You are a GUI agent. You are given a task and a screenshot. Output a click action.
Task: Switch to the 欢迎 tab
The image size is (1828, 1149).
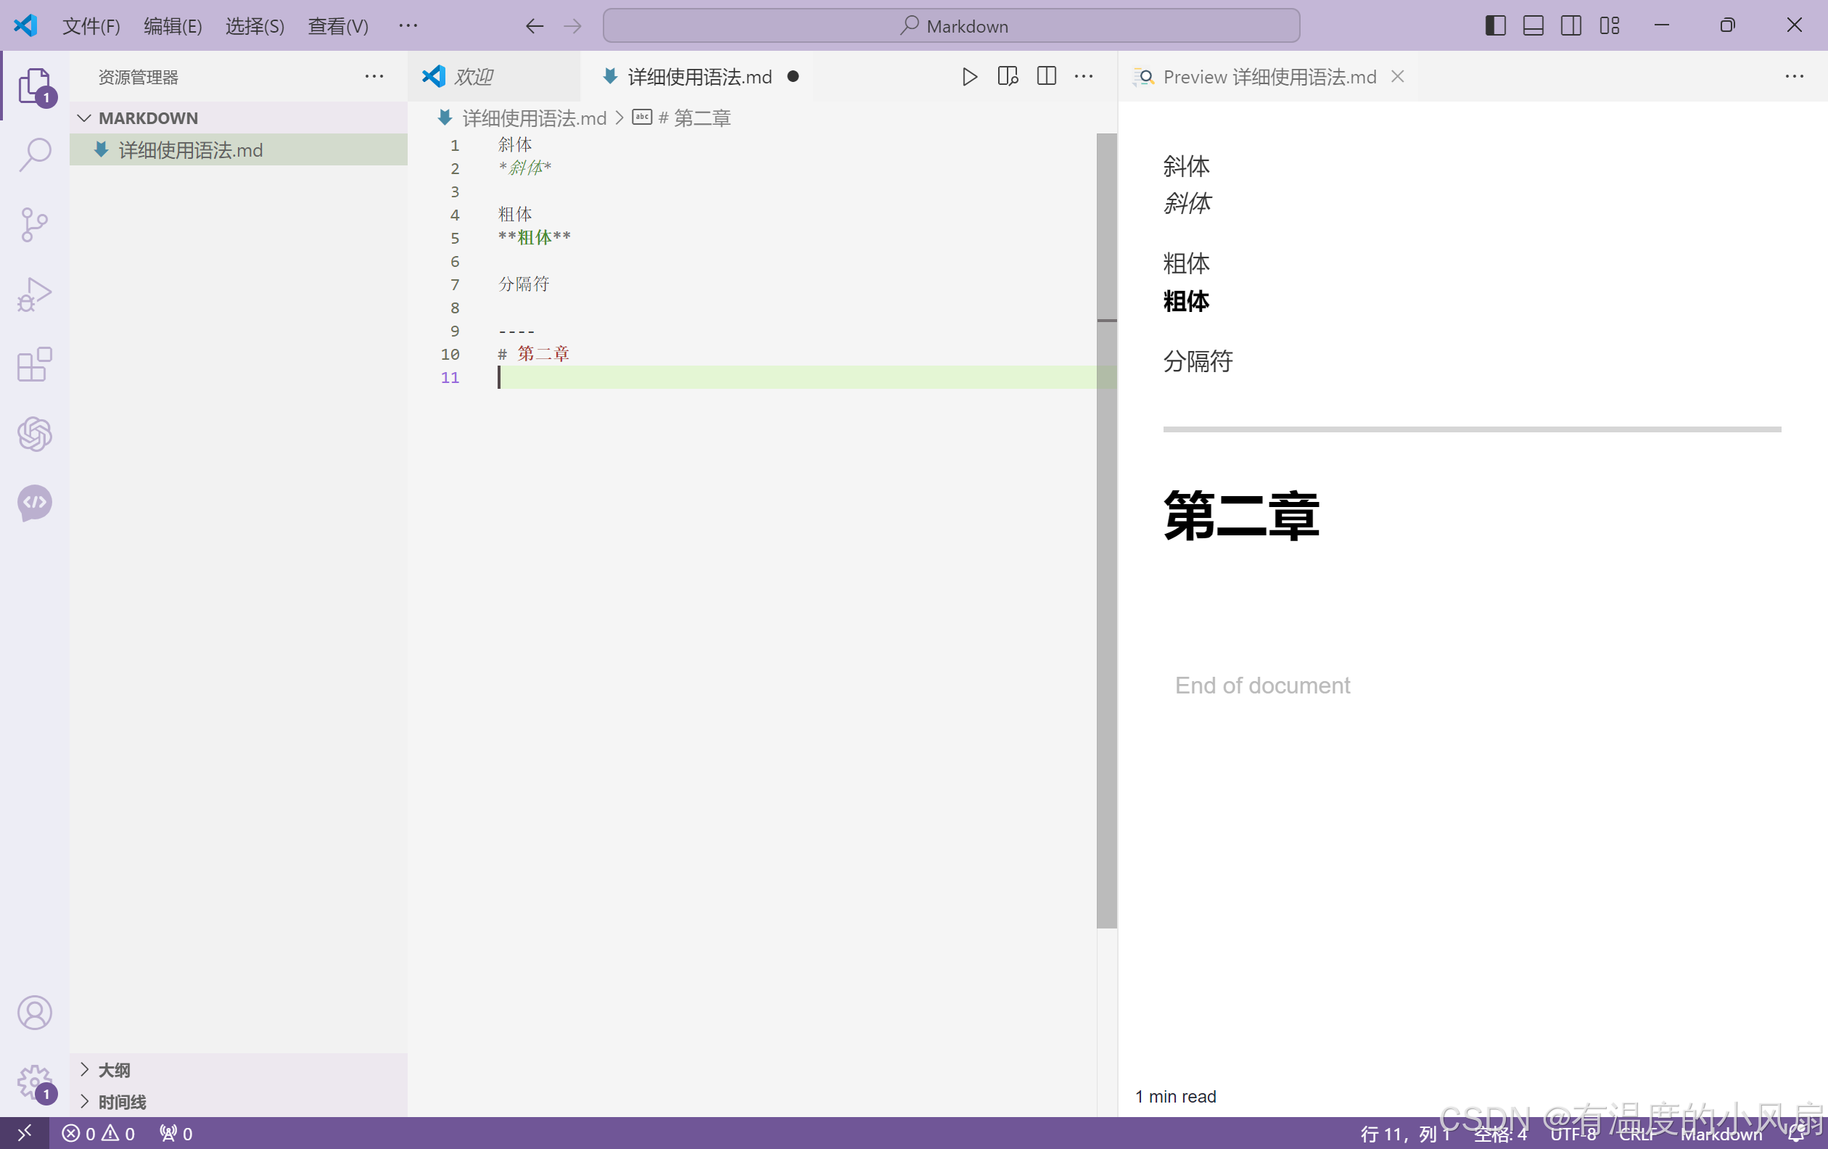[x=474, y=77]
